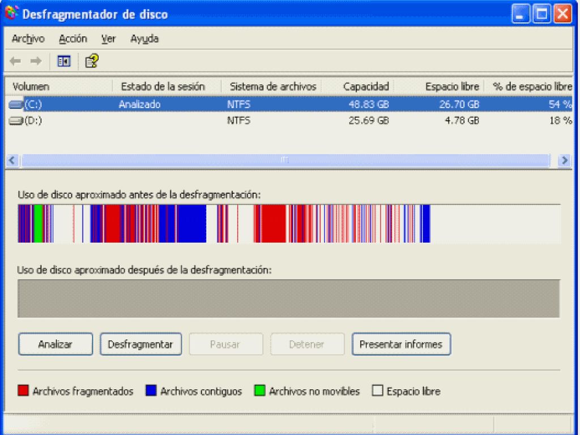This screenshot has width=580, height=435.
Task: Sort by Sistema de archivos header
Action: [271, 87]
